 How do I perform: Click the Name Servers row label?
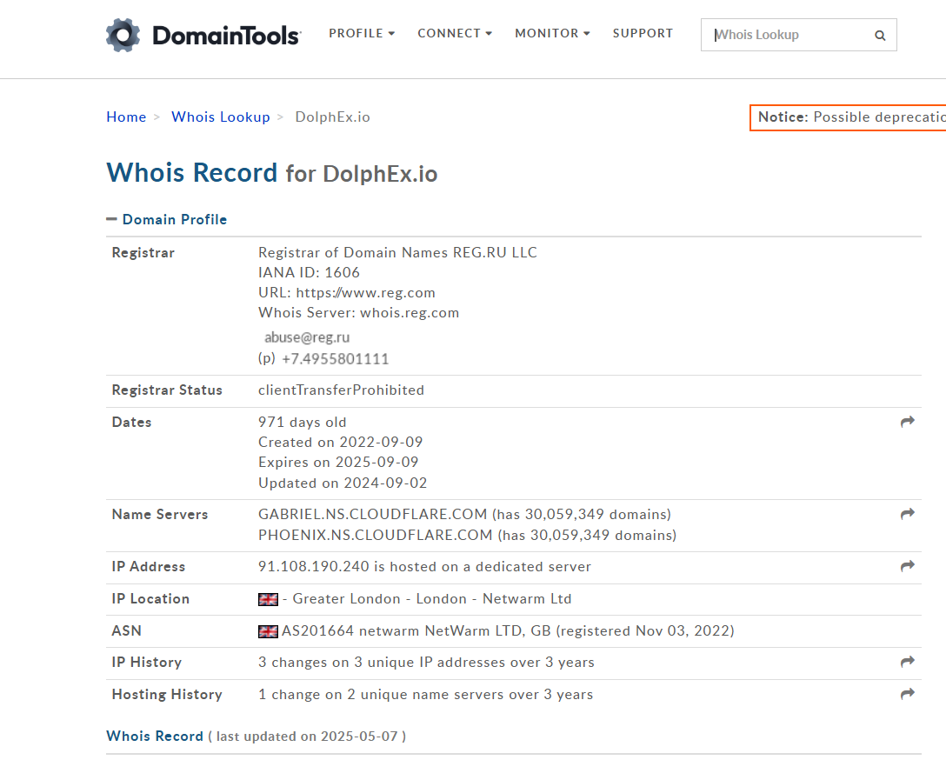pos(160,515)
